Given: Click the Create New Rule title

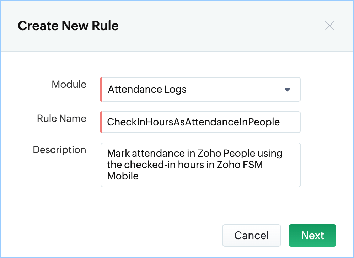Looking at the screenshot, I should point(68,26).
